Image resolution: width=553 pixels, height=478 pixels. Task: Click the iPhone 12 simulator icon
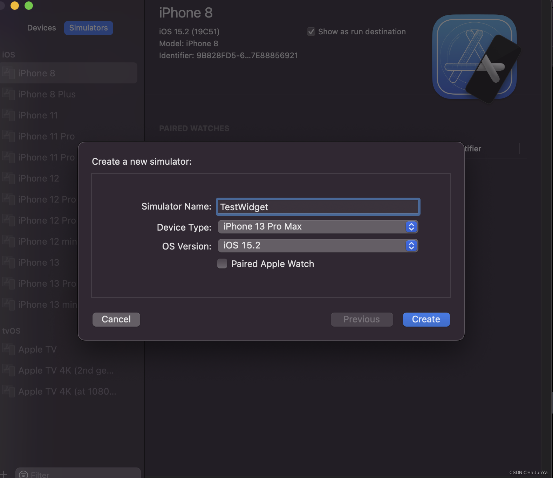pyautogui.click(x=8, y=178)
